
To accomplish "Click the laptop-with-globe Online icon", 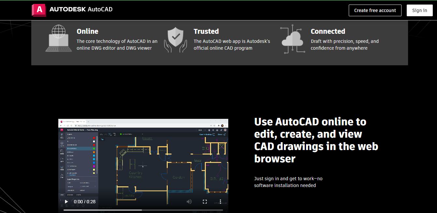I will click(x=59, y=38).
